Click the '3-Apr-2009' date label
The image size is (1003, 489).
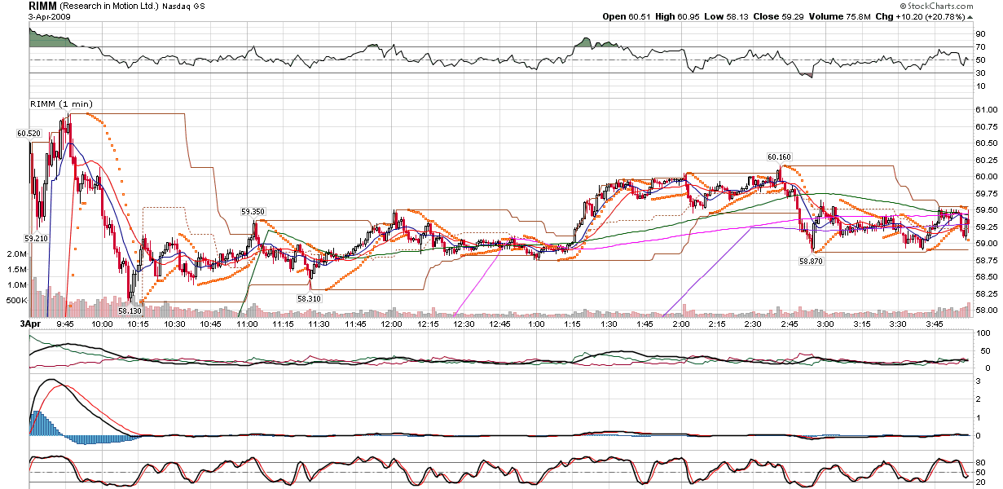click(48, 16)
